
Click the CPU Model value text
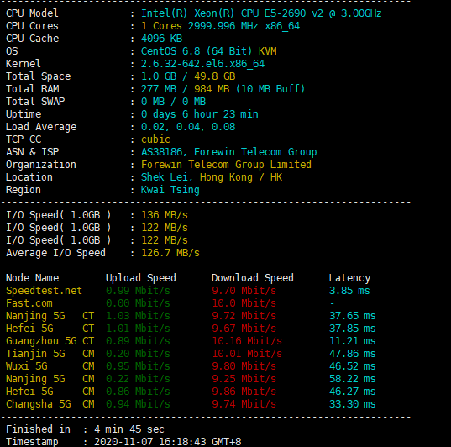(x=261, y=13)
